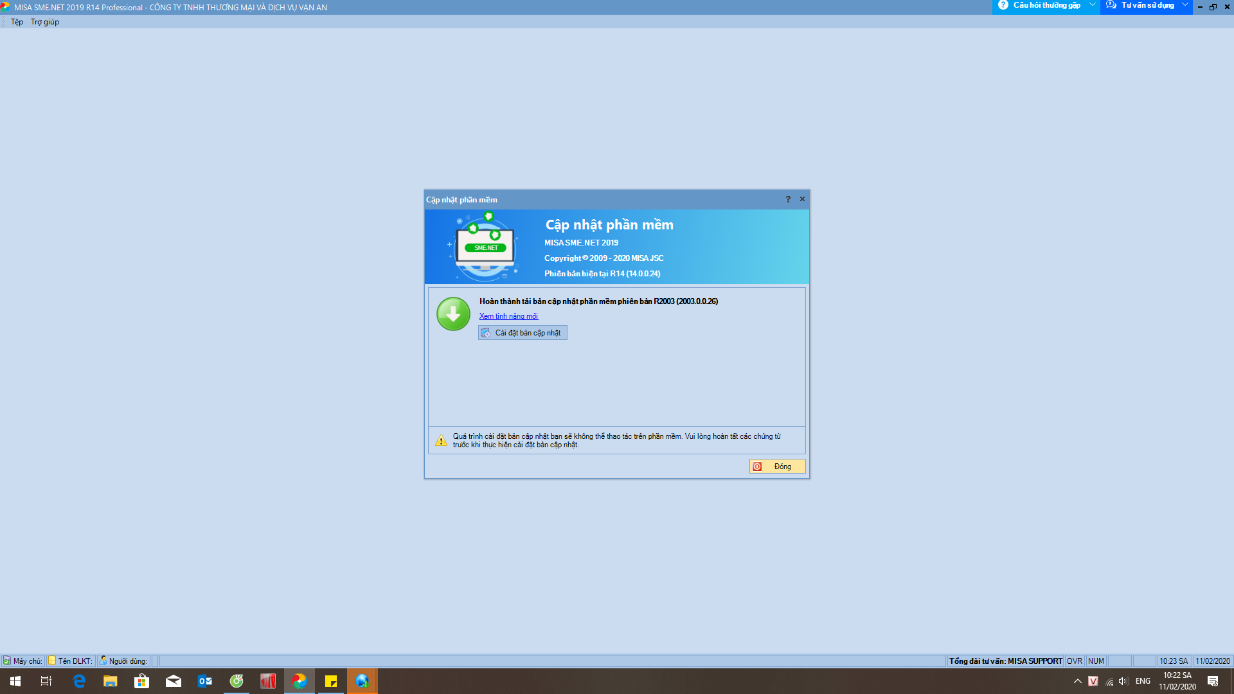The width and height of the screenshot is (1234, 694).
Task: Click the Máy chủ server status icon
Action: pyautogui.click(x=7, y=661)
